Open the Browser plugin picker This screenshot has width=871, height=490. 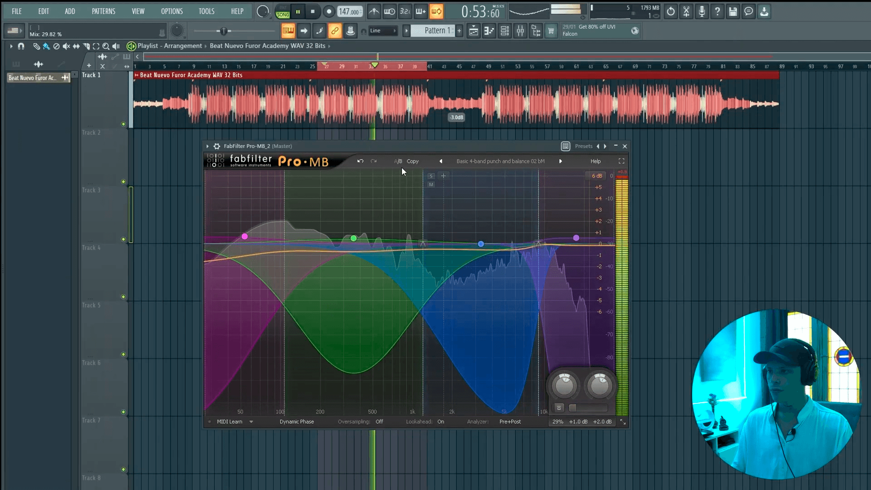click(536, 31)
